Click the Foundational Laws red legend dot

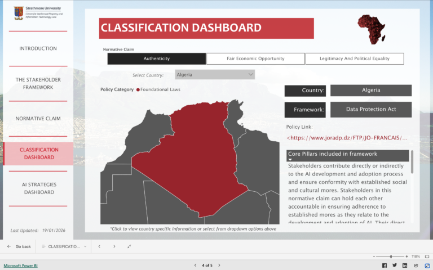[x=138, y=89]
